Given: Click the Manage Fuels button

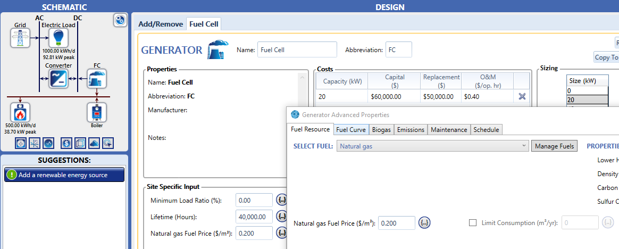Looking at the screenshot, I should click(554, 146).
